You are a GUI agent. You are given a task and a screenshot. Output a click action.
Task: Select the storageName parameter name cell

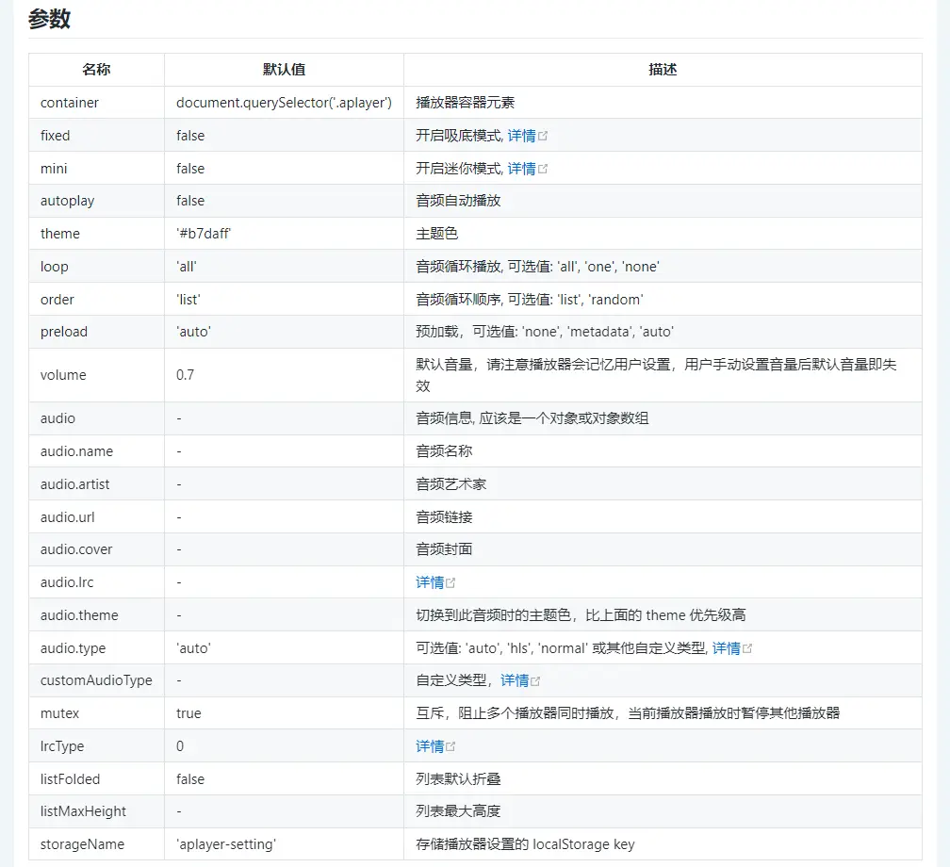[x=82, y=844]
